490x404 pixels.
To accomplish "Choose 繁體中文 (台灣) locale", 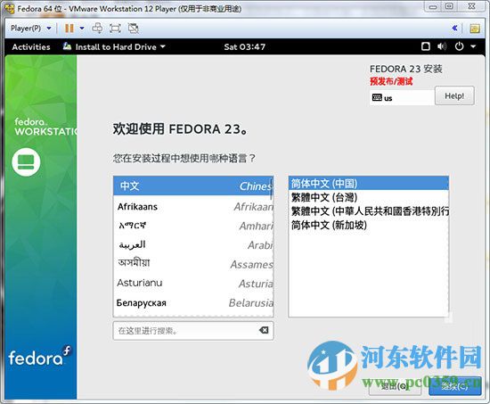I will click(x=369, y=197).
